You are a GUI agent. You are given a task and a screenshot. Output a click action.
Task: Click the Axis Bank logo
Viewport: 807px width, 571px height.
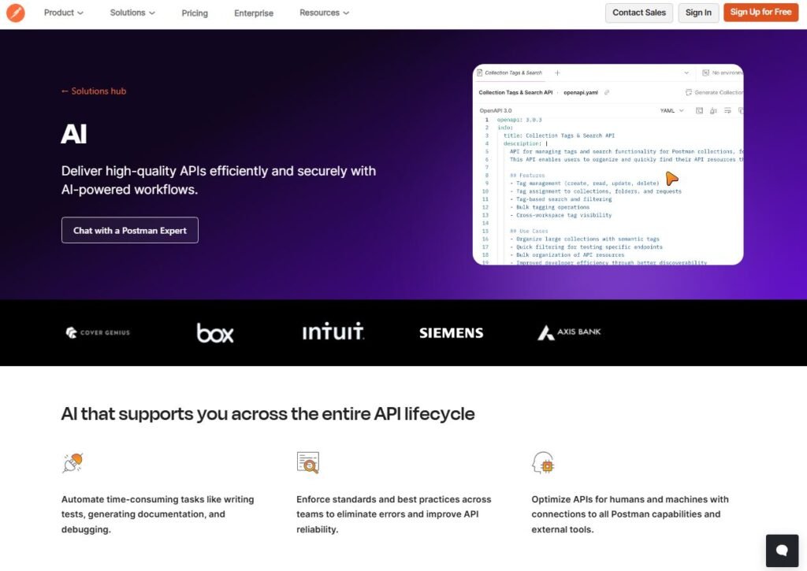pos(569,332)
